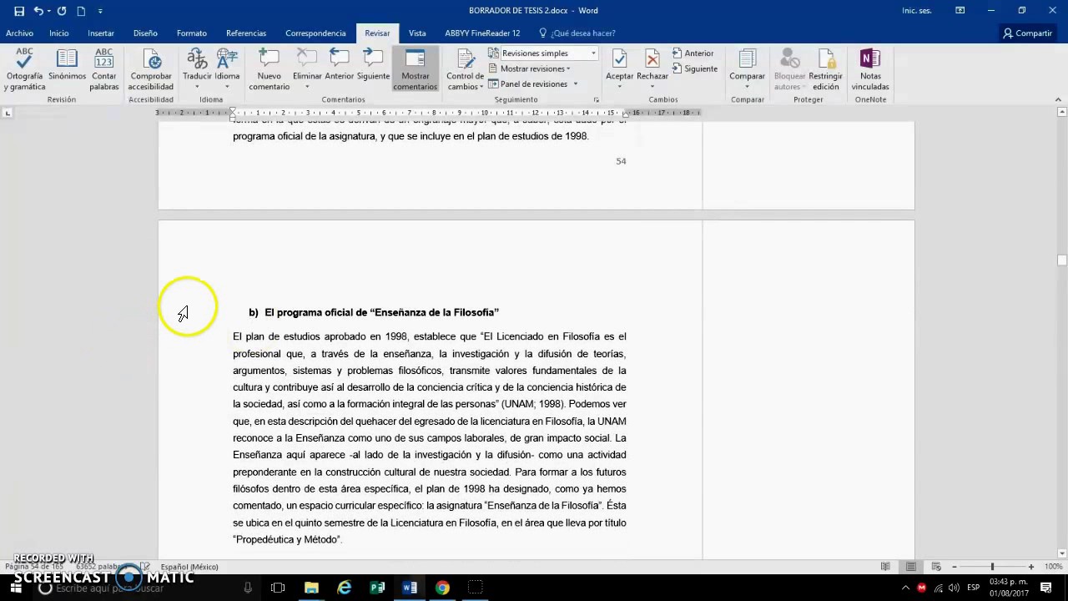Open Eliminar comment dropdown arrow
1068x601 pixels.
[307, 87]
